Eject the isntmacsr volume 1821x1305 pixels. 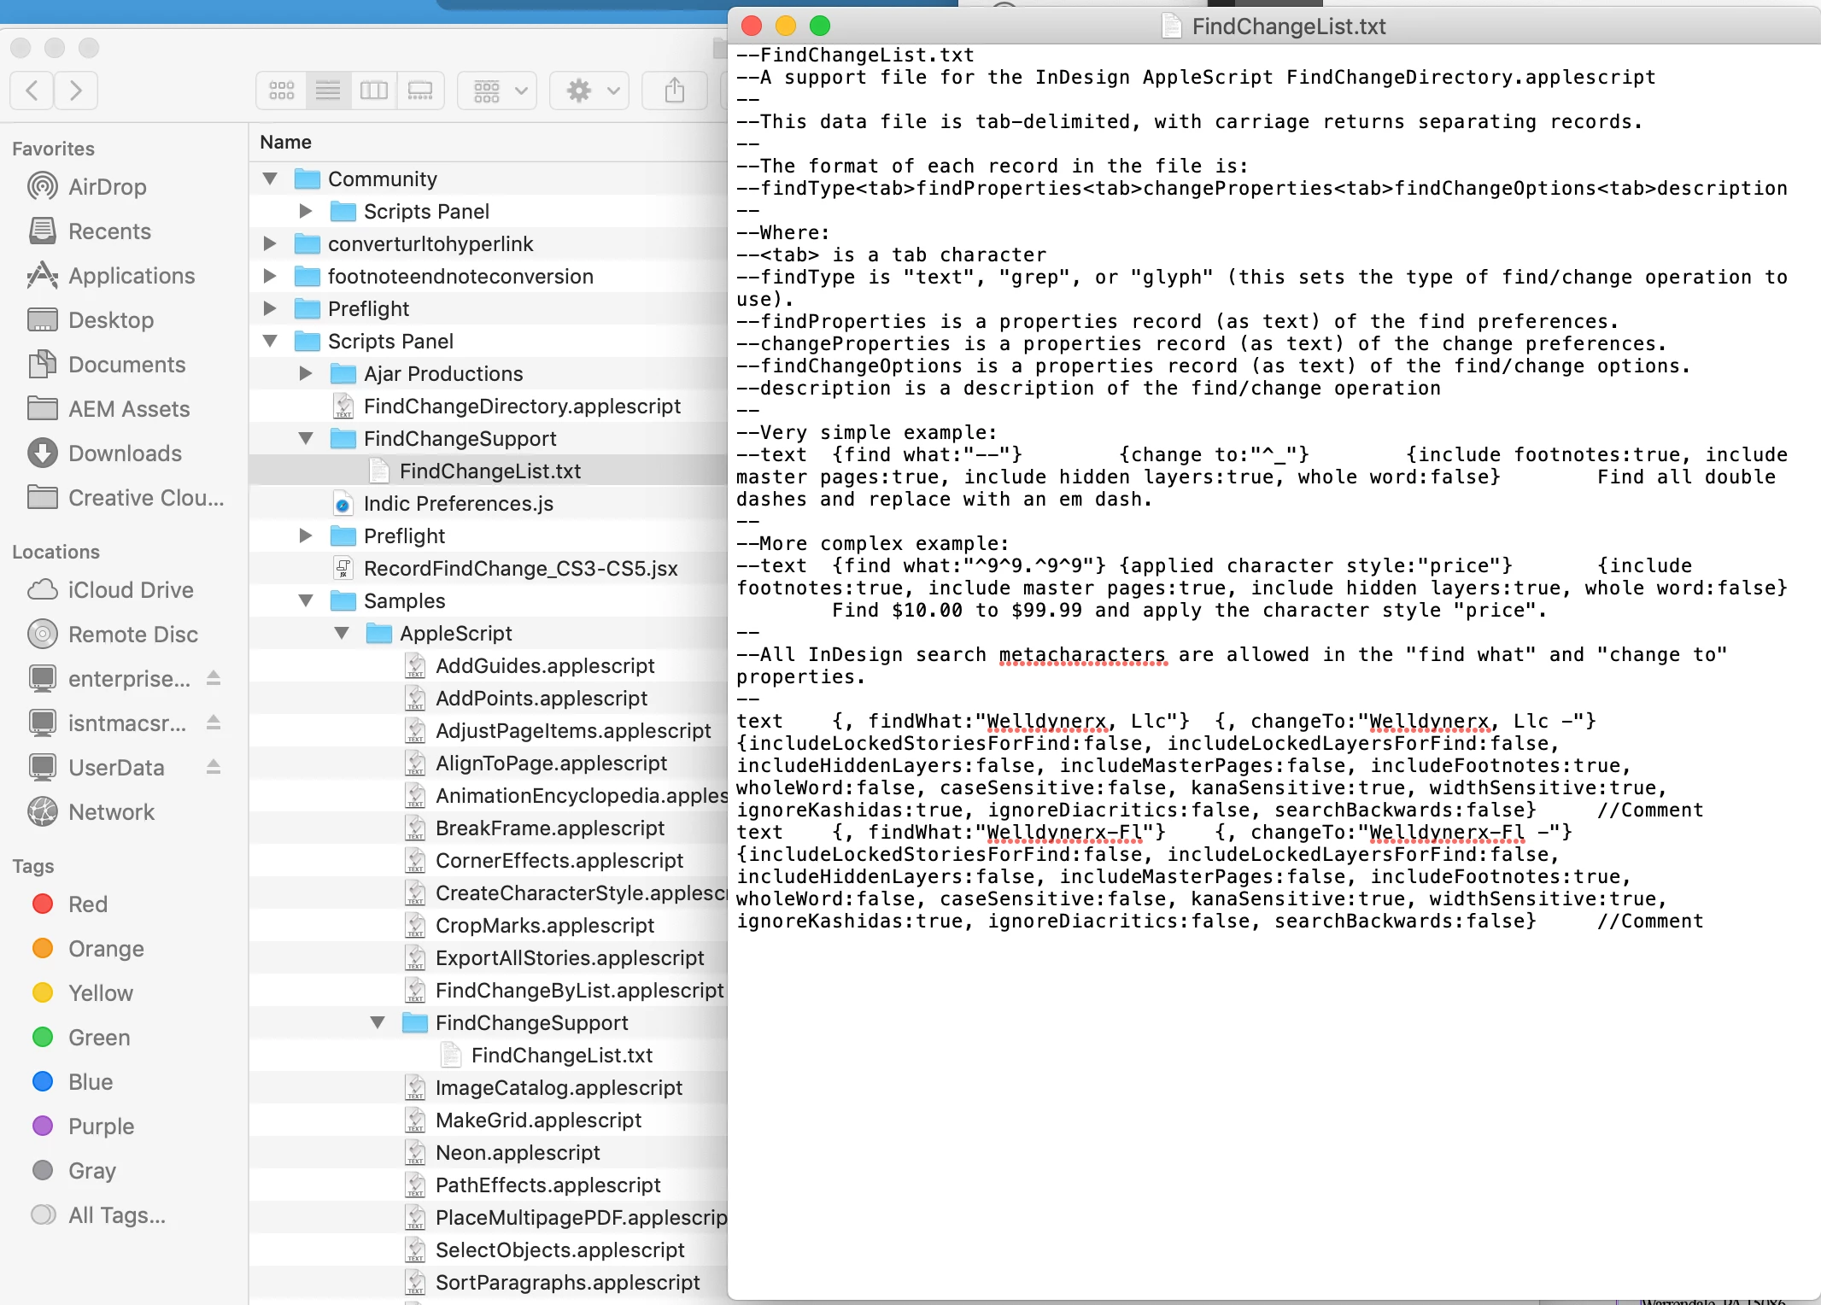214,723
